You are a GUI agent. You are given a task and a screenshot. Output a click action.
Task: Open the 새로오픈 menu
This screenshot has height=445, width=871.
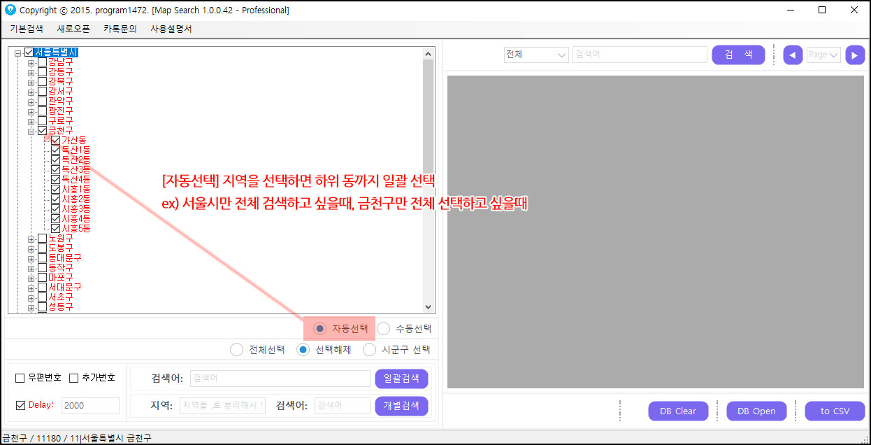[x=73, y=29]
